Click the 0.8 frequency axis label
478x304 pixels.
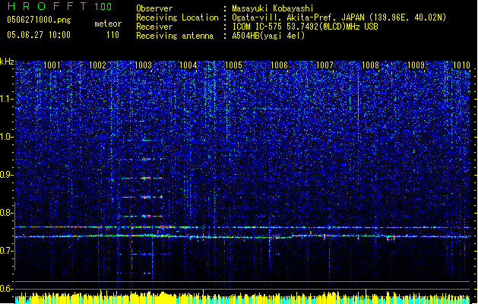[x=6, y=213]
